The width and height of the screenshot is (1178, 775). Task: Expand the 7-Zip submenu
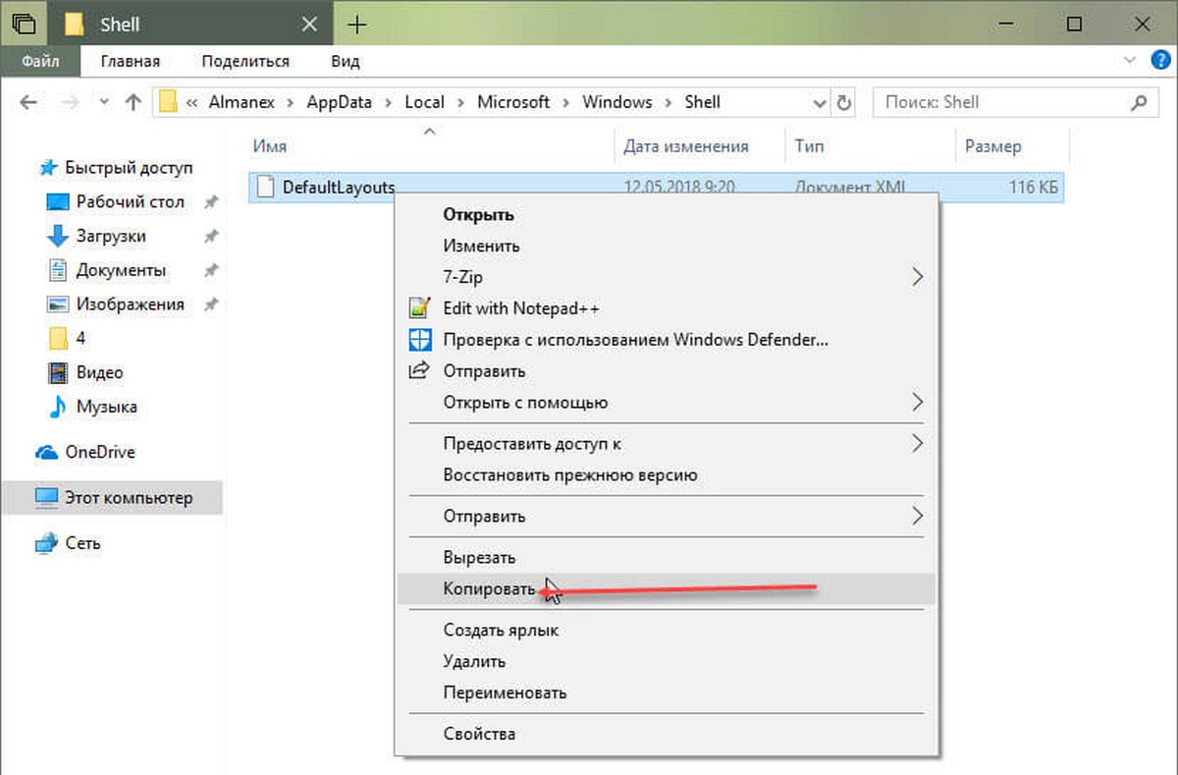[667, 277]
